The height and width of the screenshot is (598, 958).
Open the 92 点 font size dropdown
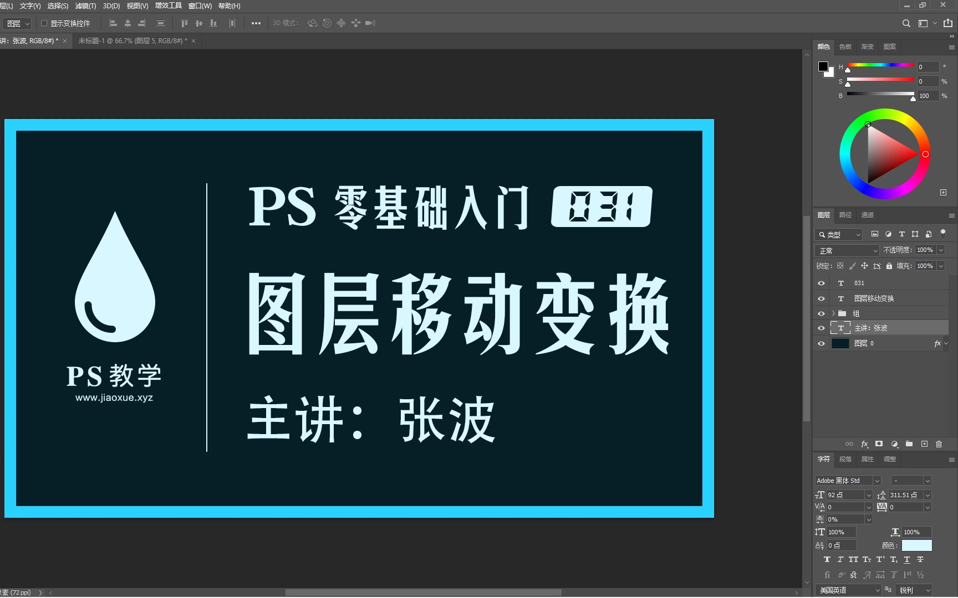869,495
